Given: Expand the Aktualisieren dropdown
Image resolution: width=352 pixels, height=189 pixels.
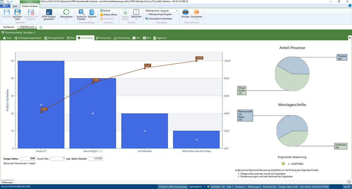Looking at the screenshot, I should 66,19.
